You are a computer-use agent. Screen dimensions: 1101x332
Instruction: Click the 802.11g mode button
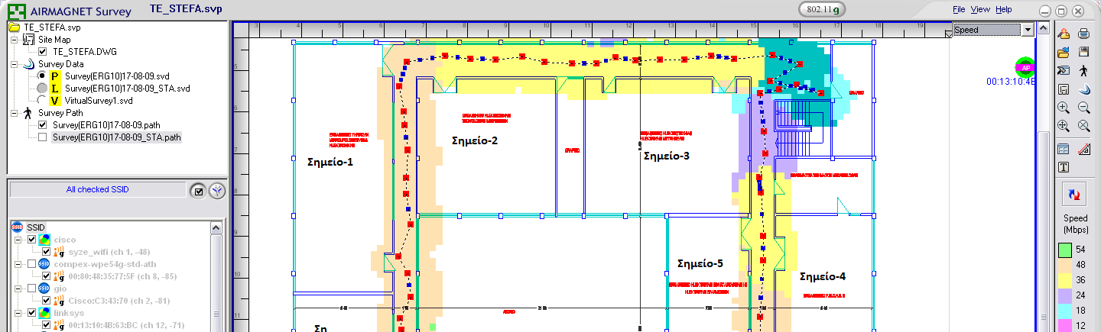tap(823, 10)
